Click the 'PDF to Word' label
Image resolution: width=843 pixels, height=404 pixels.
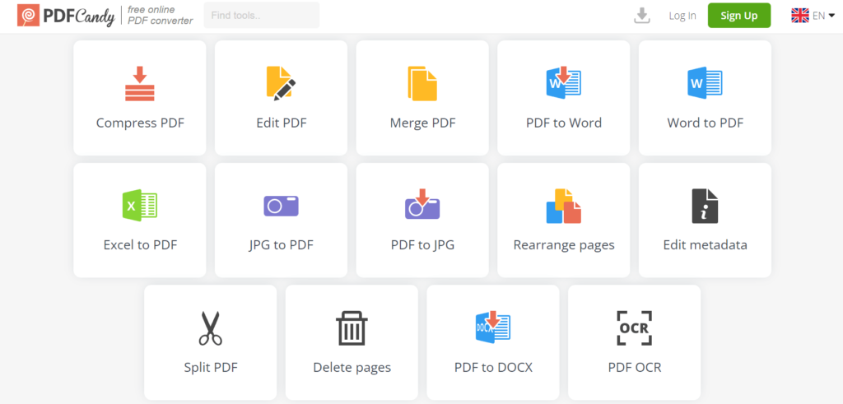564,123
